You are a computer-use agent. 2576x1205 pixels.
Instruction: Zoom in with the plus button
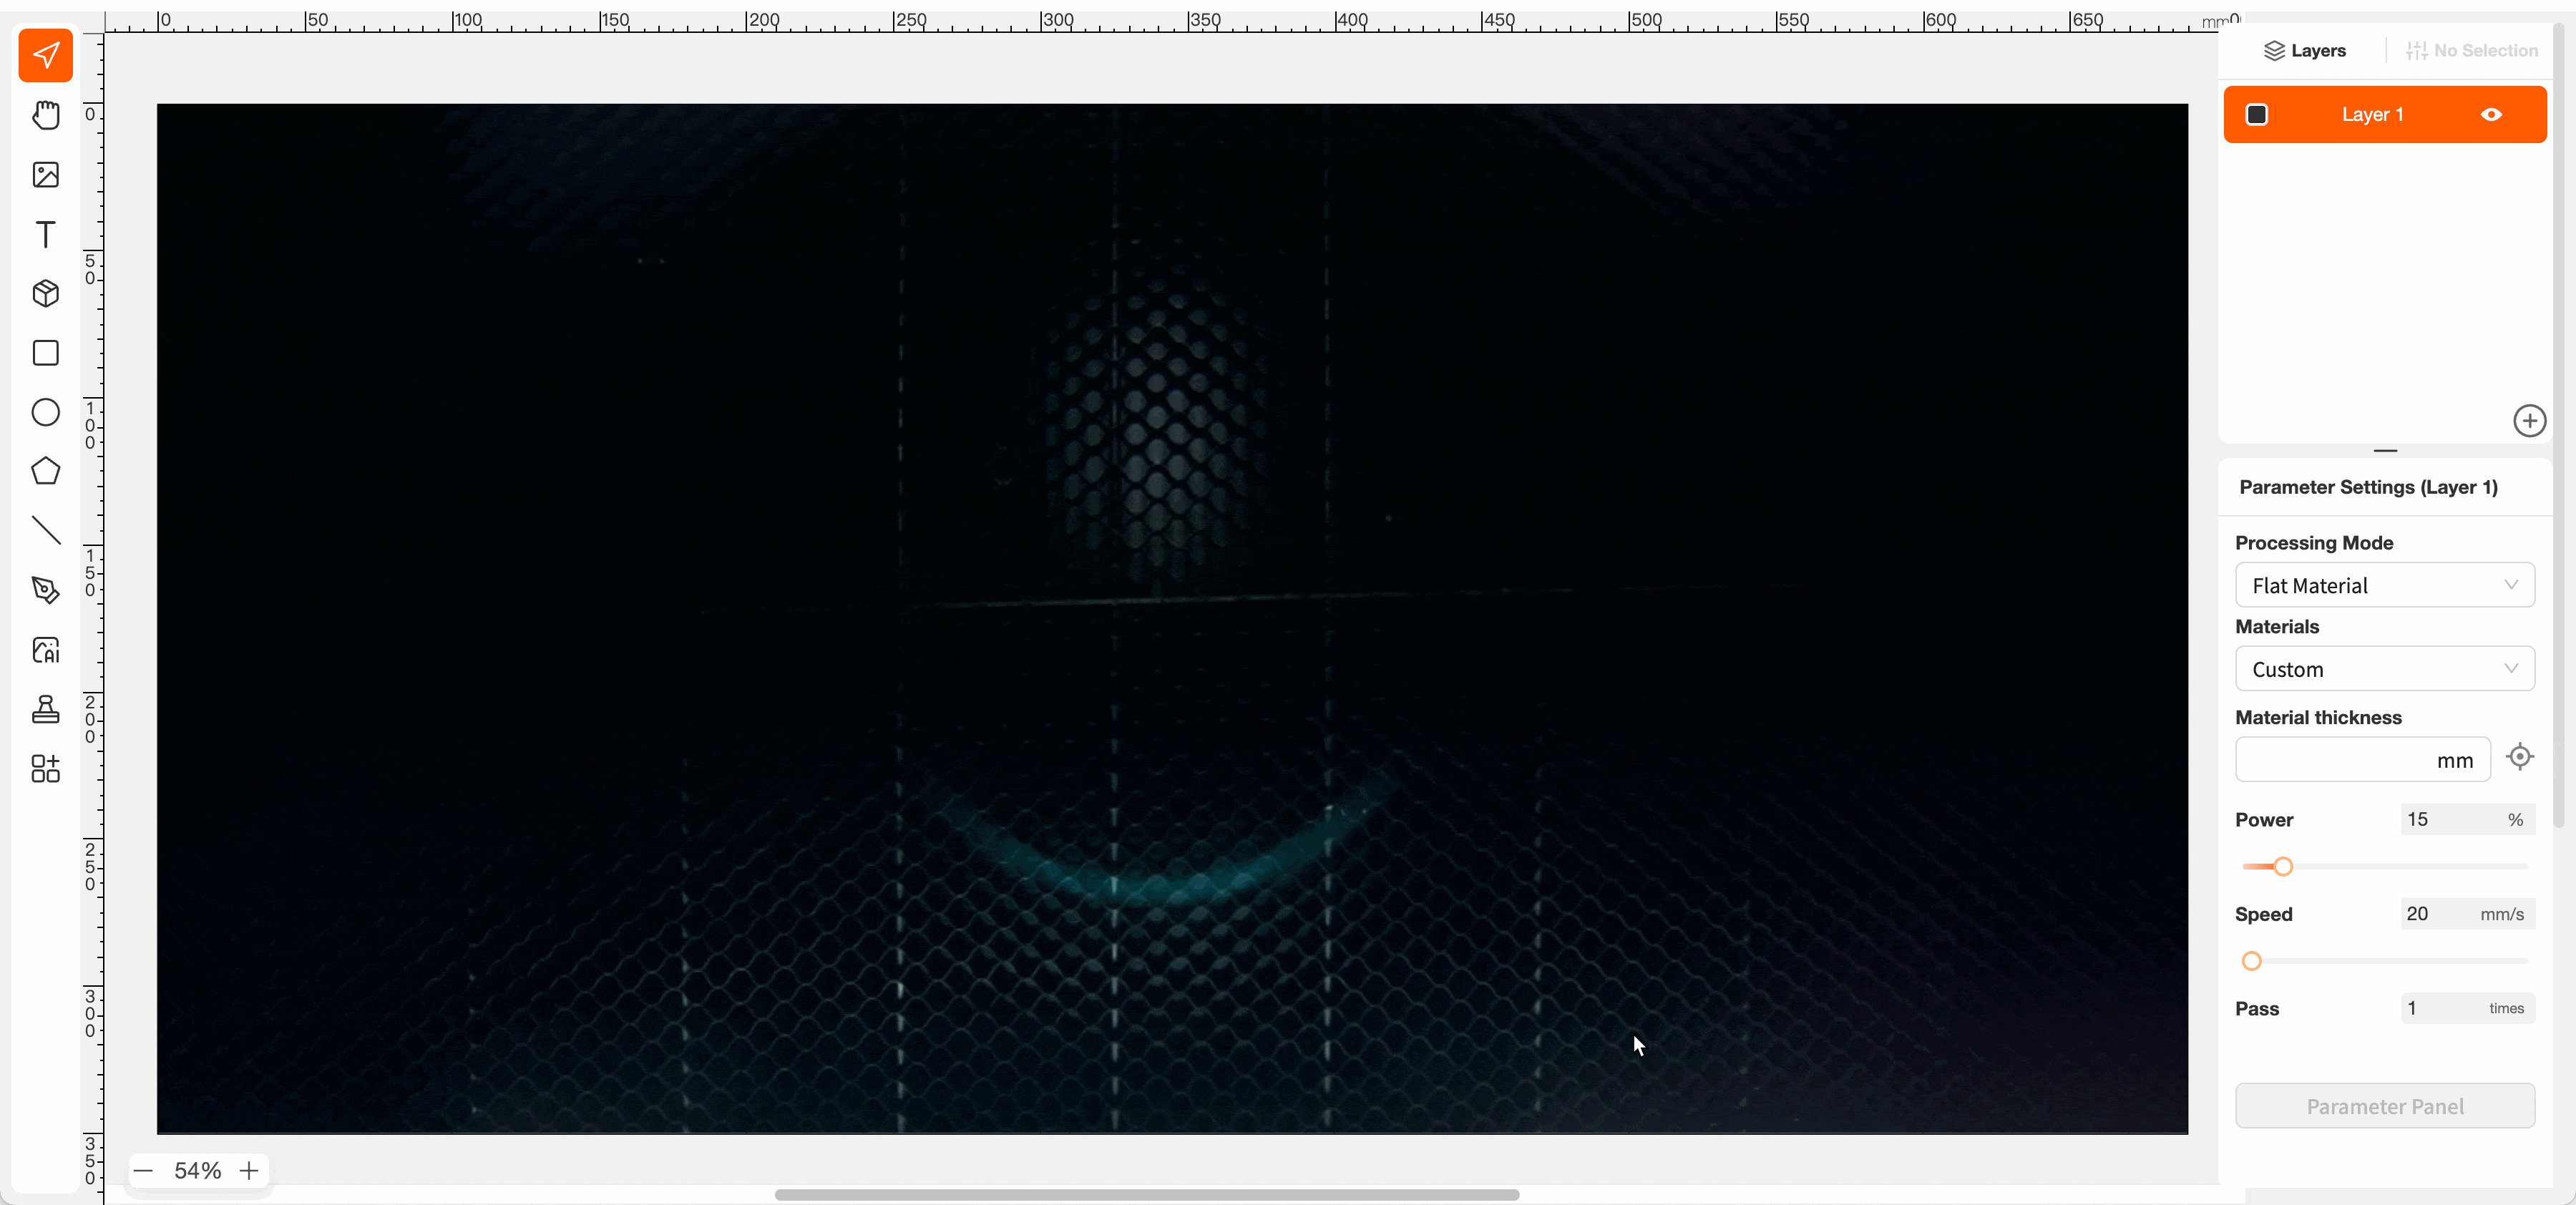pyautogui.click(x=249, y=1171)
